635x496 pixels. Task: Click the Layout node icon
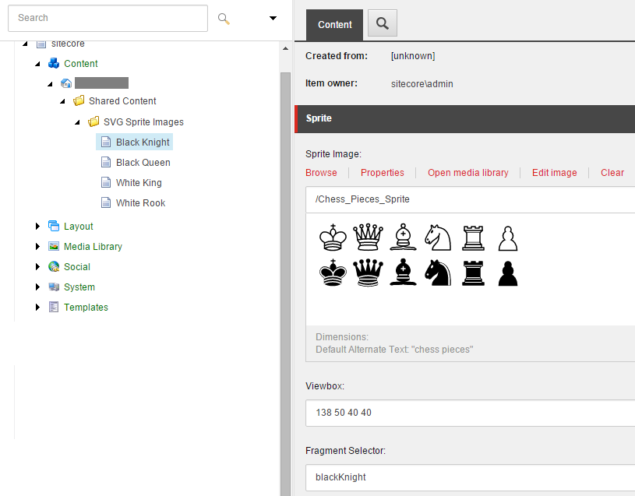pos(54,227)
